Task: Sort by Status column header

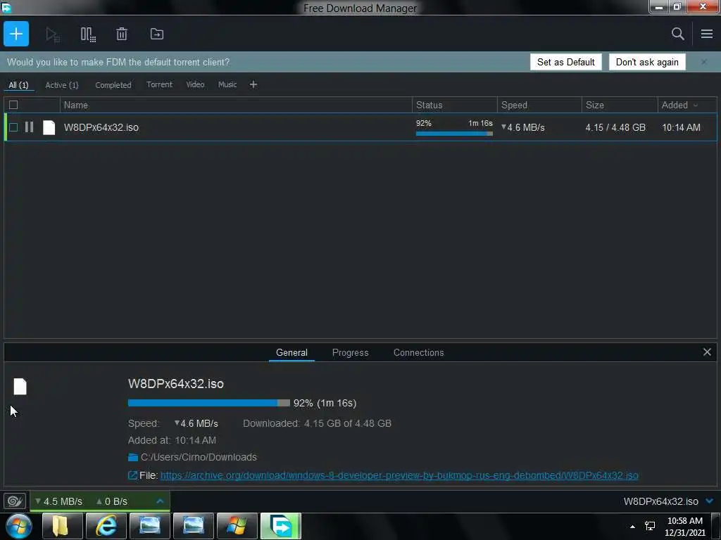Action: click(454, 105)
